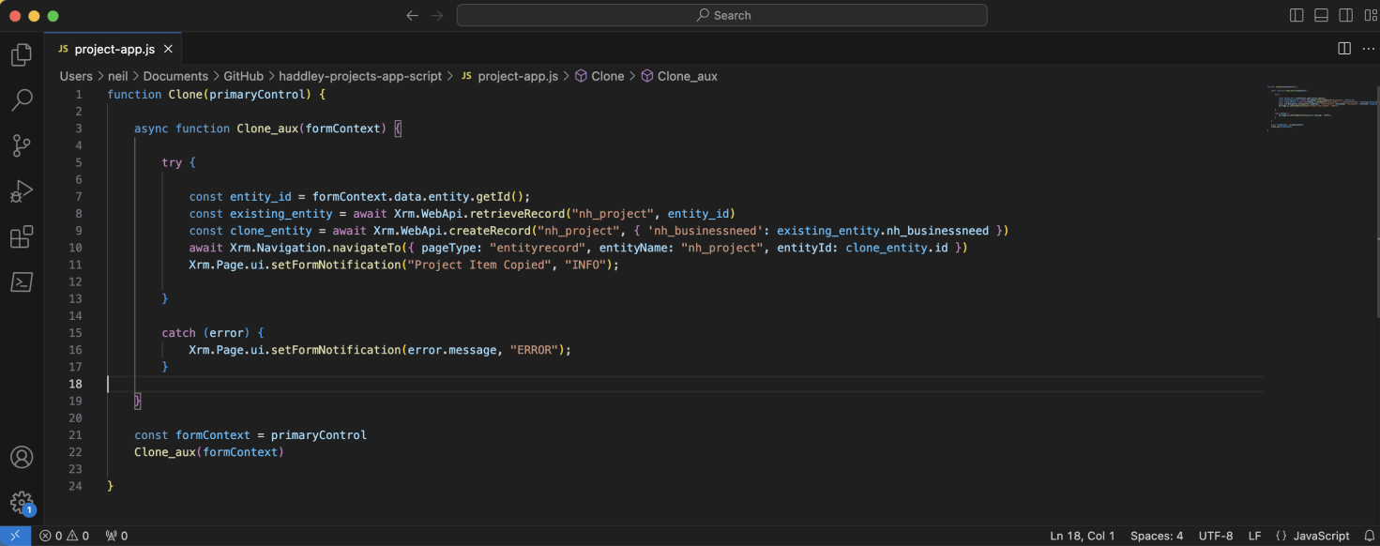This screenshot has height=546, width=1380.
Task: Expand the Clone_aux breadcrumb symbol
Action: (687, 76)
